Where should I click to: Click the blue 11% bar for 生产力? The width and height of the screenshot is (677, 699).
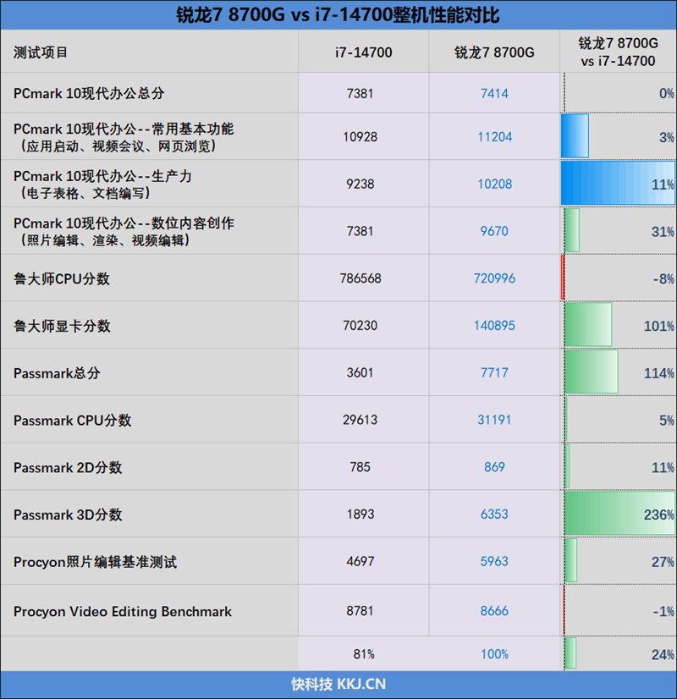coord(618,184)
